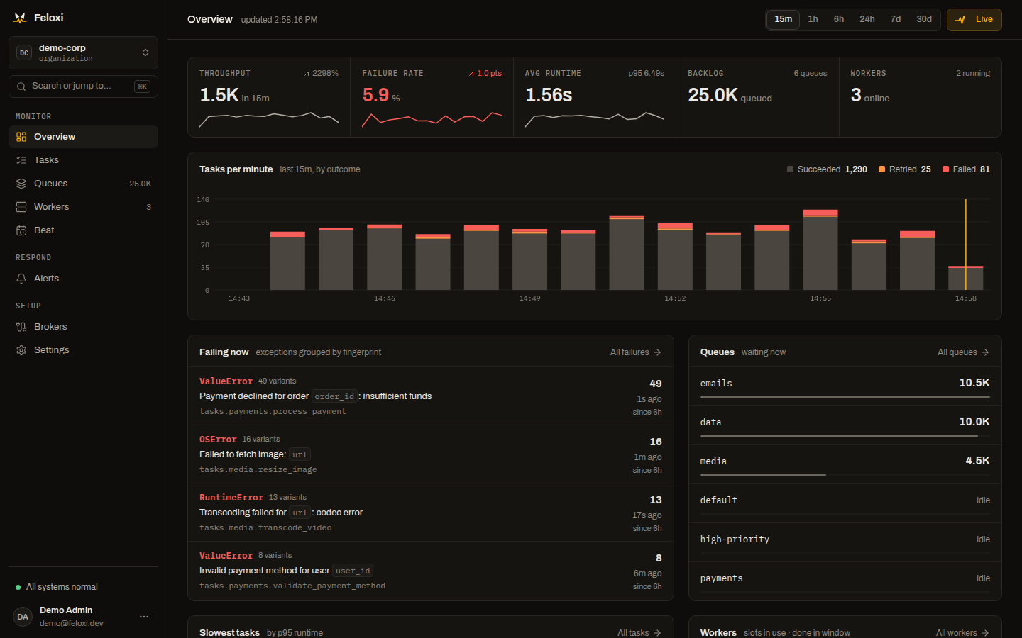This screenshot has height=638, width=1022.
Task: Open the Workers server icon
Action: click(x=21, y=207)
